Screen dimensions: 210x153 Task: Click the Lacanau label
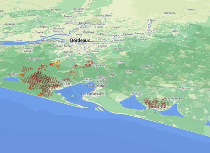coord(14,74)
